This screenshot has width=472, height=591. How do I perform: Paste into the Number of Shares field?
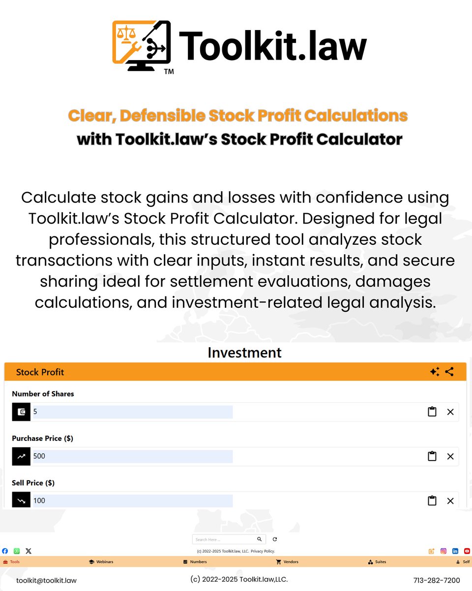click(x=432, y=412)
